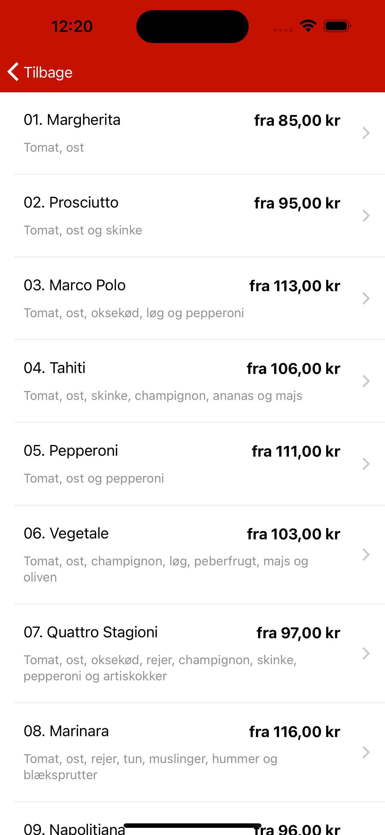Image resolution: width=385 pixels, height=835 pixels.
Task: Tap the back arrow icon
Action: 13,72
